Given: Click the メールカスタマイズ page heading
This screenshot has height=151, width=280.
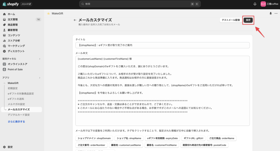Looking at the screenshot, I should (95, 20).
